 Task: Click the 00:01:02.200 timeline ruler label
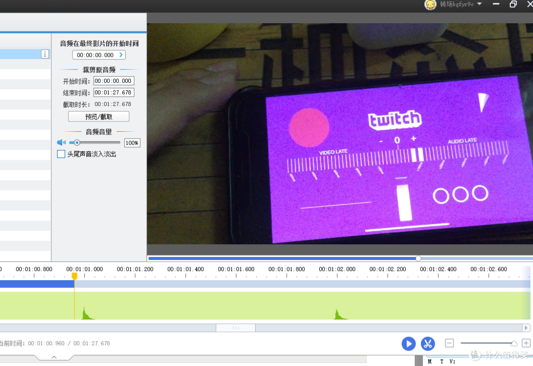[387, 269]
